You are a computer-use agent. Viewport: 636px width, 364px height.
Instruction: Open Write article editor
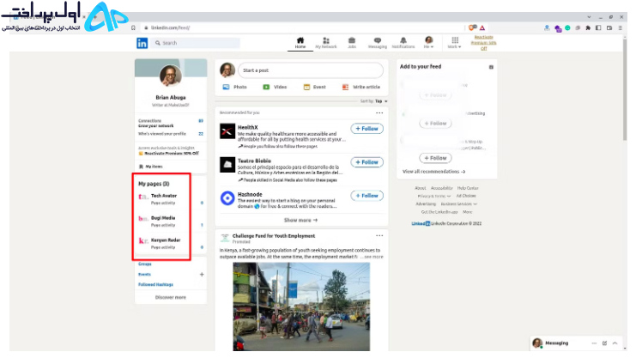[361, 87]
